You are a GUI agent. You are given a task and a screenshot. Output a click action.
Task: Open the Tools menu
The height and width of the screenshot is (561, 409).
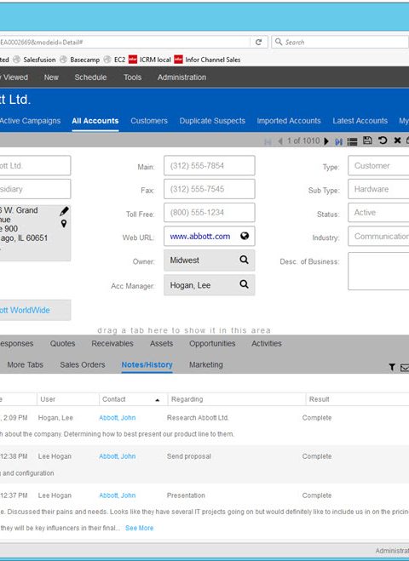pos(133,77)
